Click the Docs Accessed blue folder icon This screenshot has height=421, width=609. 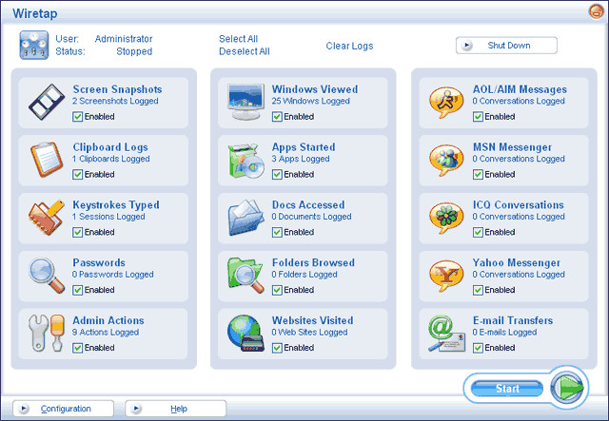pos(246,218)
